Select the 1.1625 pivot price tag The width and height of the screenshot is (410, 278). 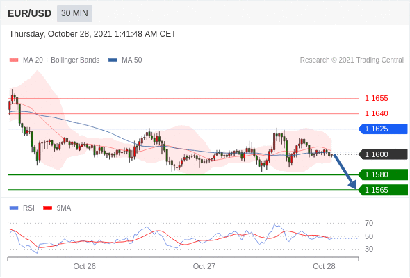[x=383, y=129]
